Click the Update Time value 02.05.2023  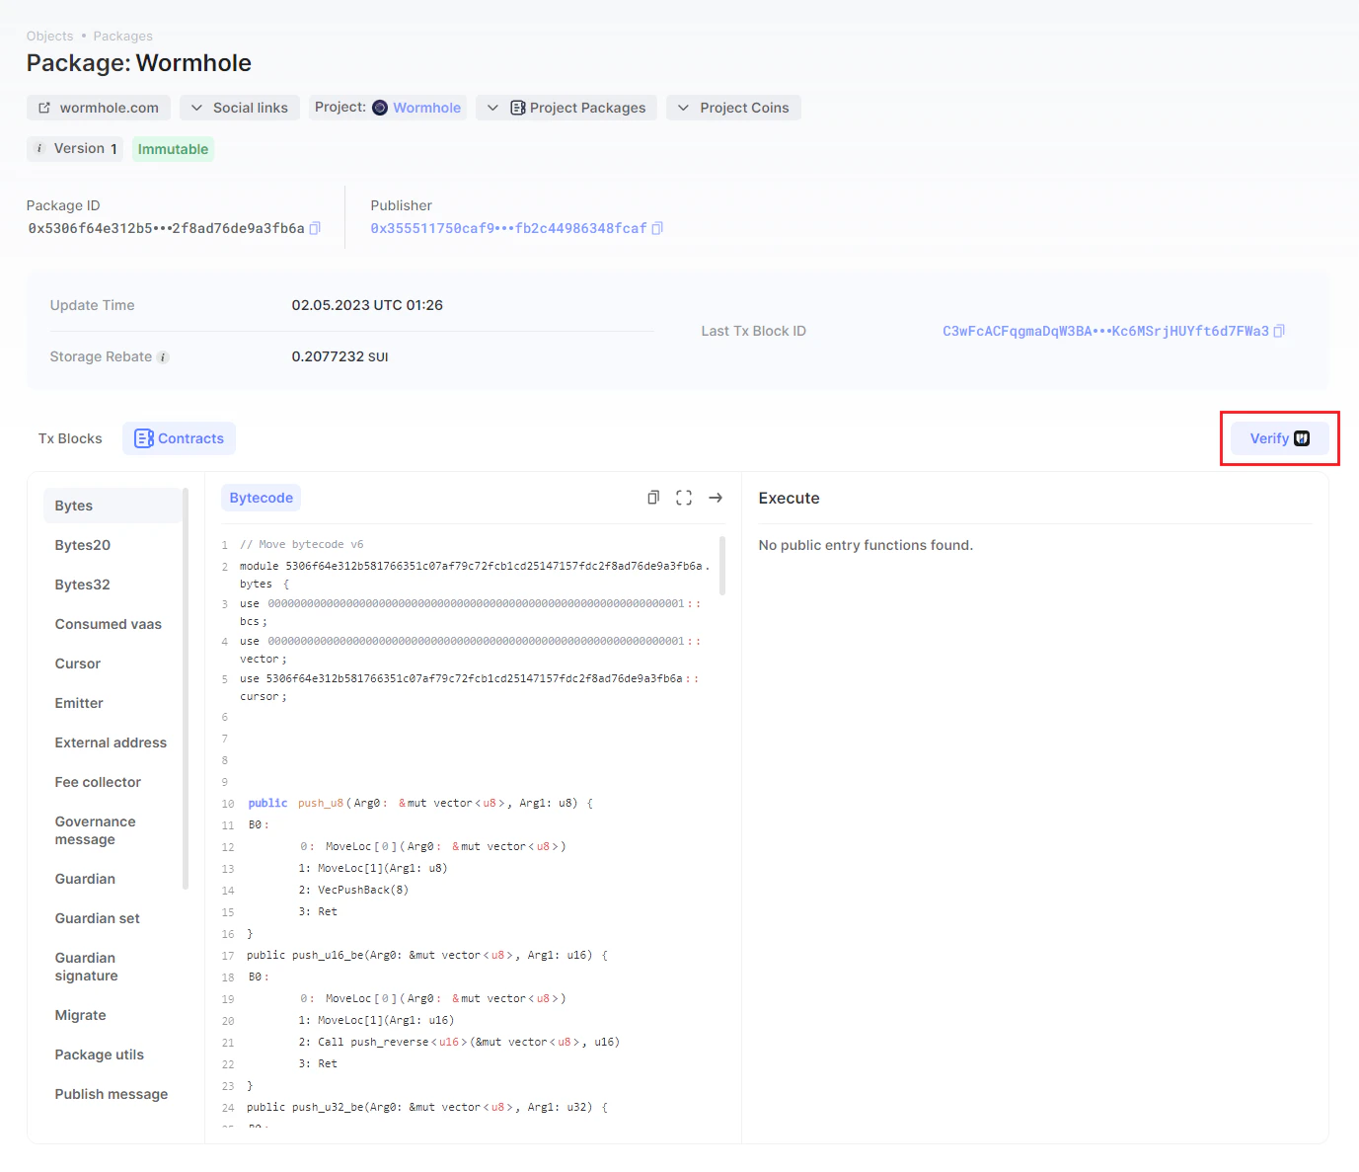(367, 305)
